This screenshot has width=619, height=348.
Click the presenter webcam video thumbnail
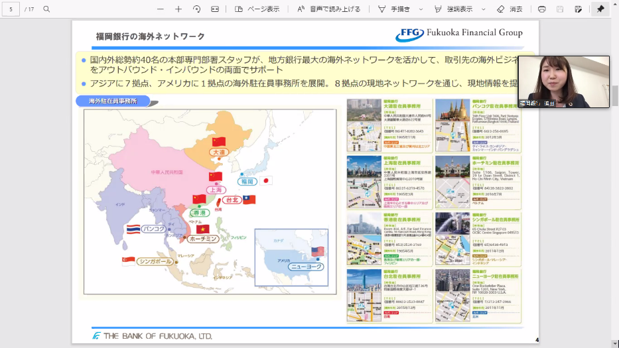click(x=564, y=82)
